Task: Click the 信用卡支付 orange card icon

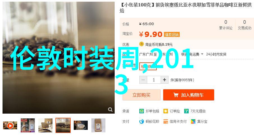Action: point(166,121)
